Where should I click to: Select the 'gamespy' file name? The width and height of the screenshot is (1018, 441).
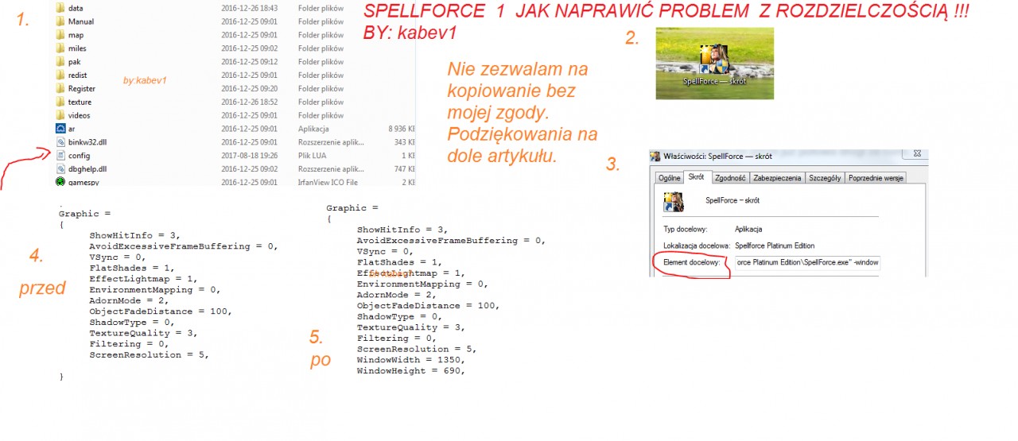click(83, 182)
